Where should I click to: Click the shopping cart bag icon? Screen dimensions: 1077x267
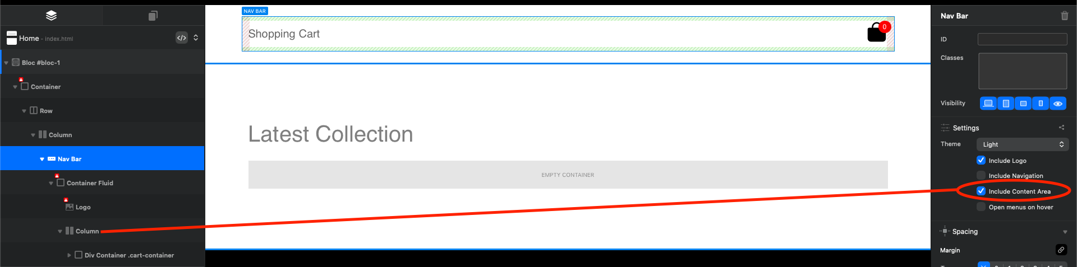click(x=877, y=32)
